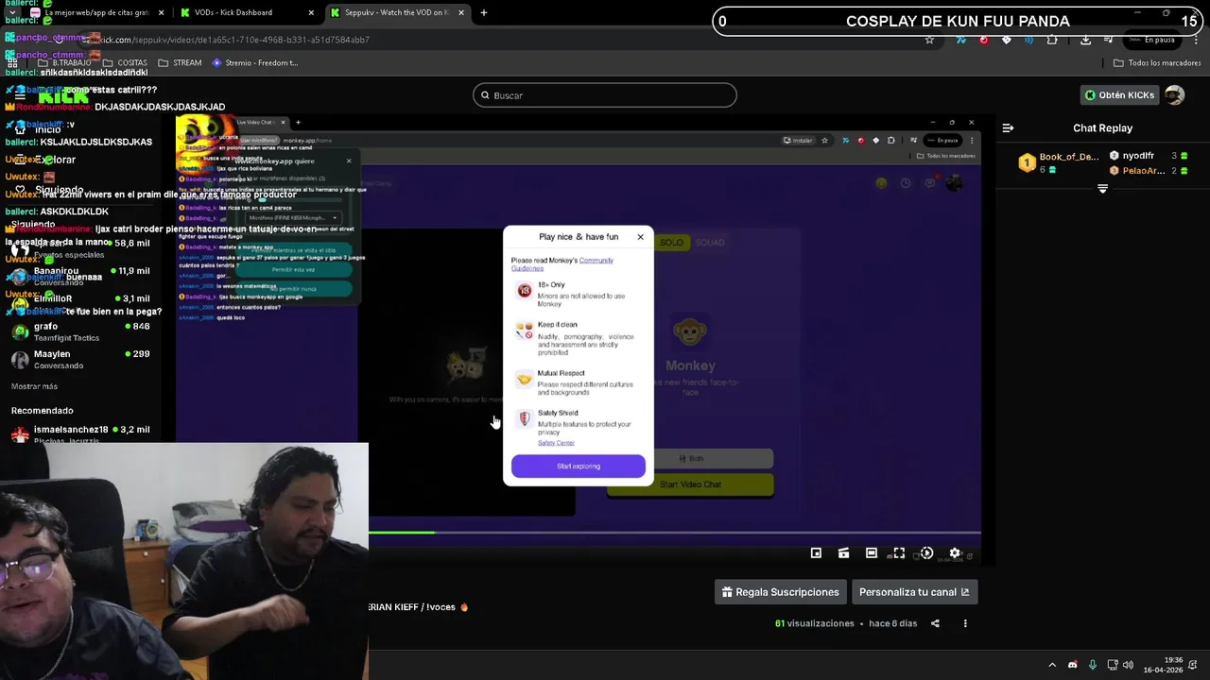Toggle mini player mode in video controls
The width and height of the screenshot is (1210, 680).
tap(816, 553)
